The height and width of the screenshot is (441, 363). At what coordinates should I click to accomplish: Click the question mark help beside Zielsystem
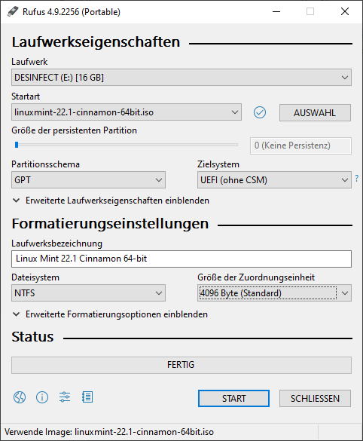[357, 178]
